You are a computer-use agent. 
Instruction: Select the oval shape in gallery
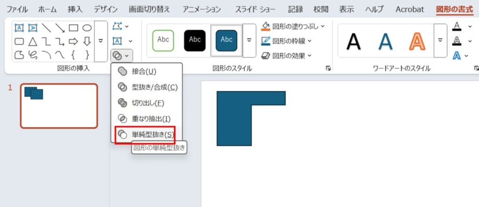point(87,28)
